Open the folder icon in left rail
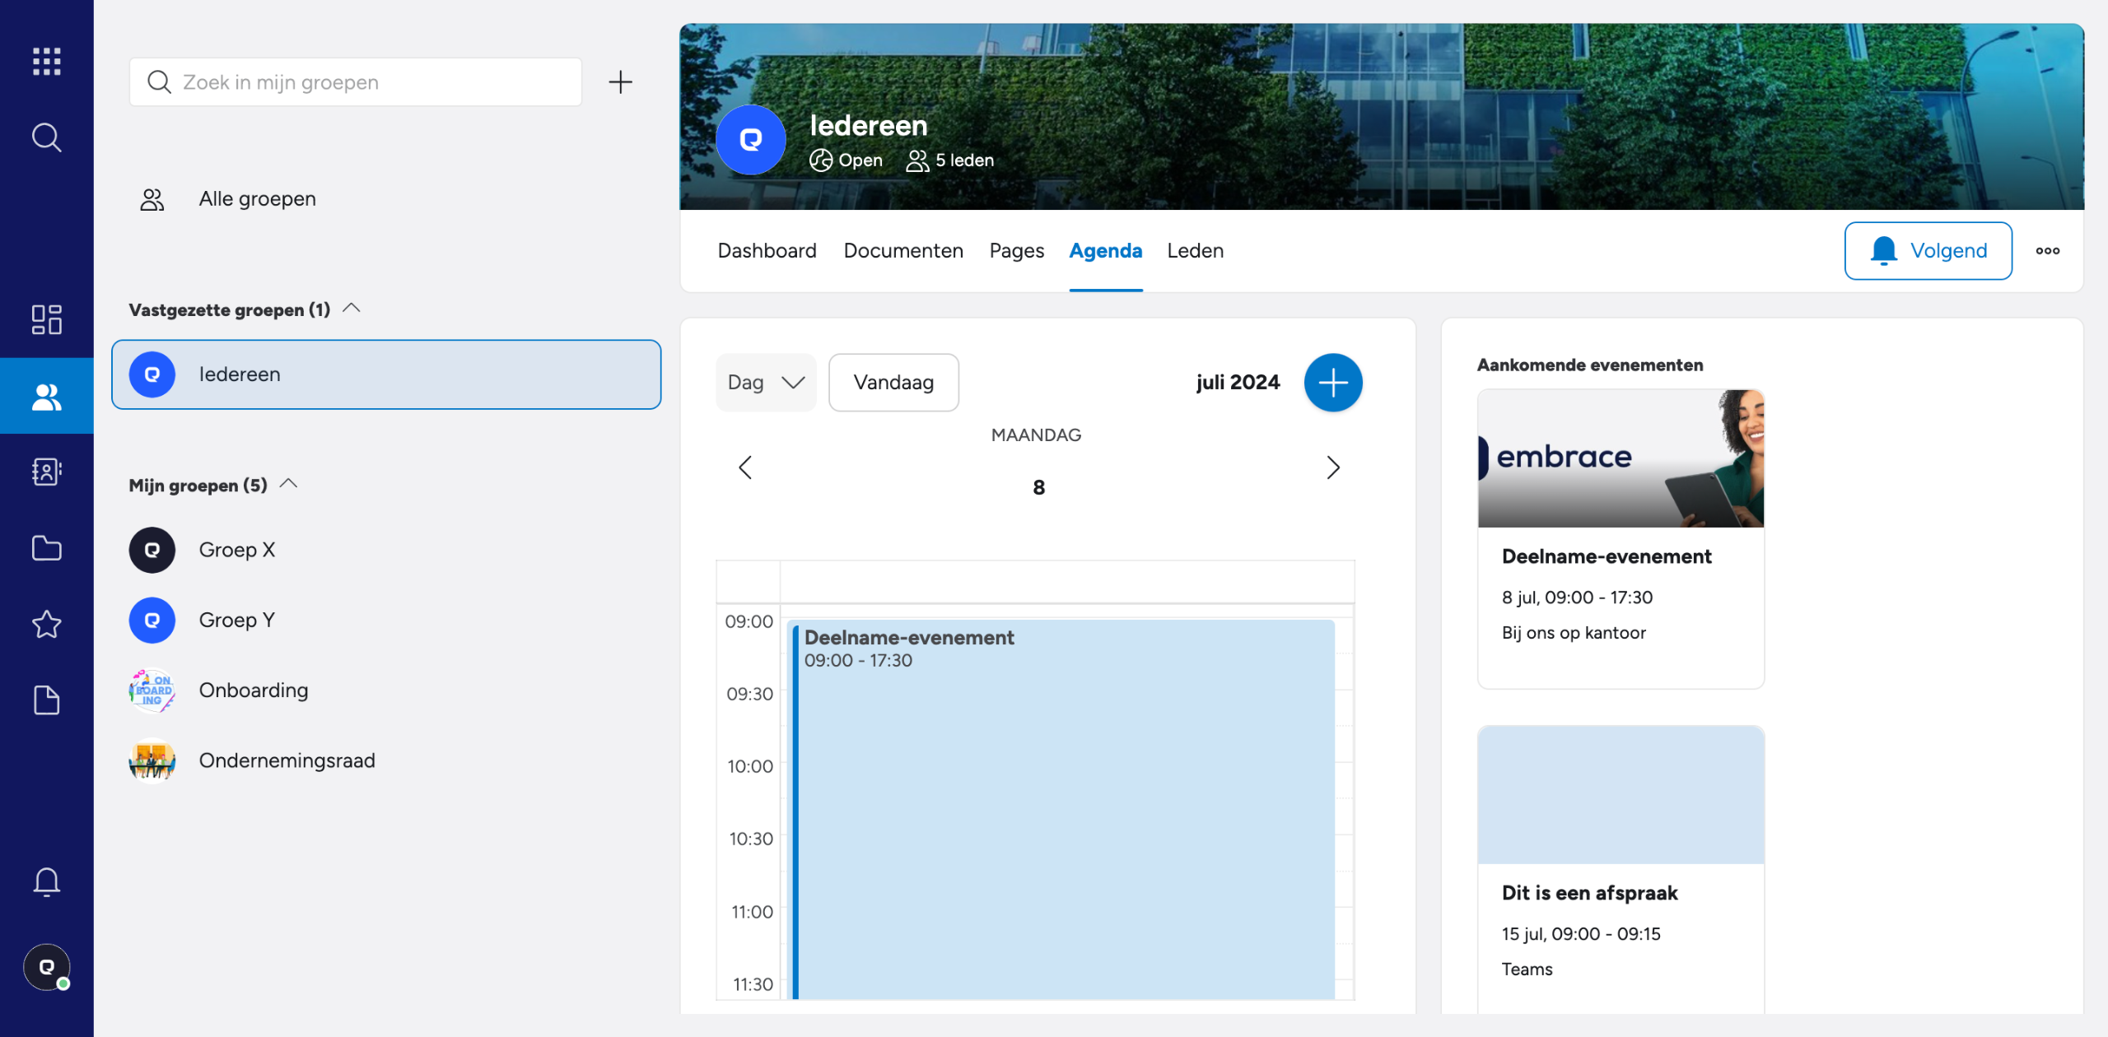This screenshot has height=1037, width=2108. point(47,548)
